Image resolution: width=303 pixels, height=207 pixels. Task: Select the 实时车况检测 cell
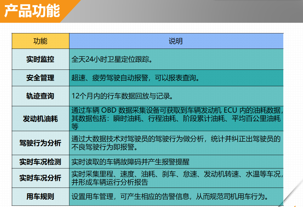pyautogui.click(x=41, y=162)
